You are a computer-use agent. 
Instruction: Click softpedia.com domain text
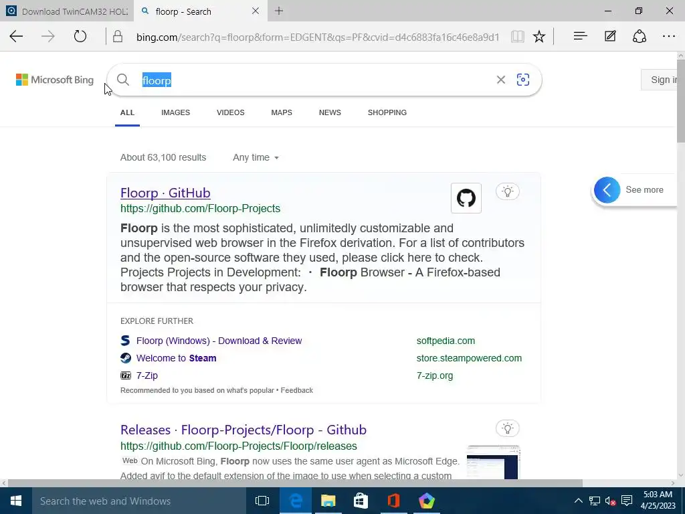point(446,341)
